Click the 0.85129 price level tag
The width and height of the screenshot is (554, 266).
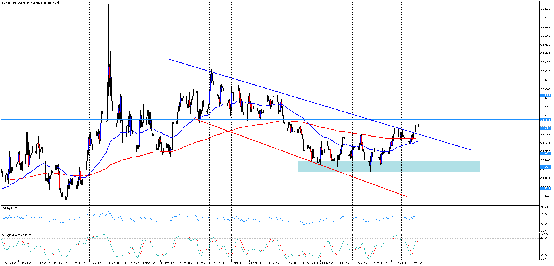point(545,167)
